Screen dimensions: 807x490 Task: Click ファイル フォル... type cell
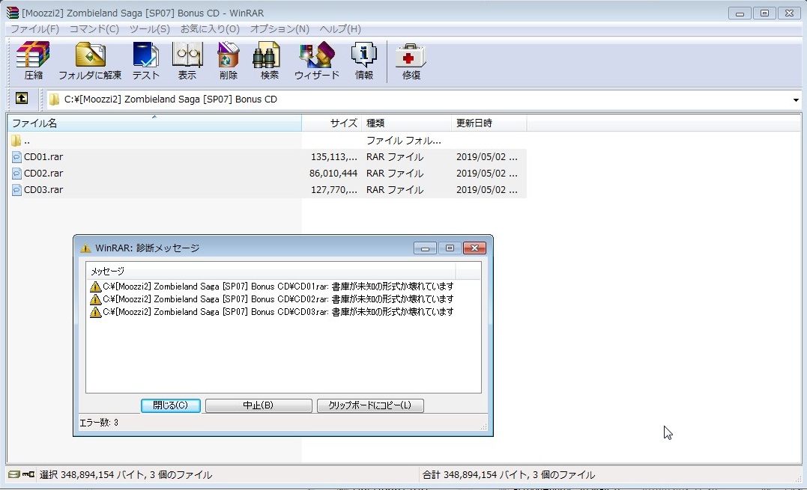[403, 140]
